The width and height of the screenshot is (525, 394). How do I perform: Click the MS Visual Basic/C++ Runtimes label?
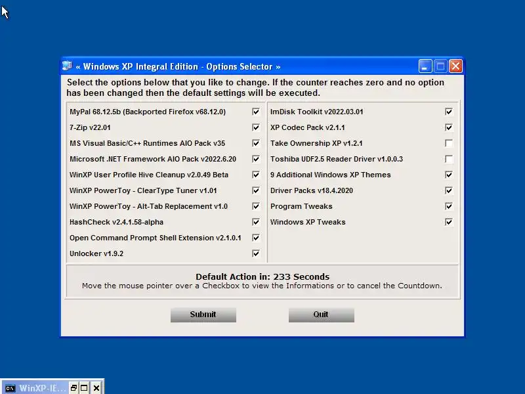[x=147, y=143]
